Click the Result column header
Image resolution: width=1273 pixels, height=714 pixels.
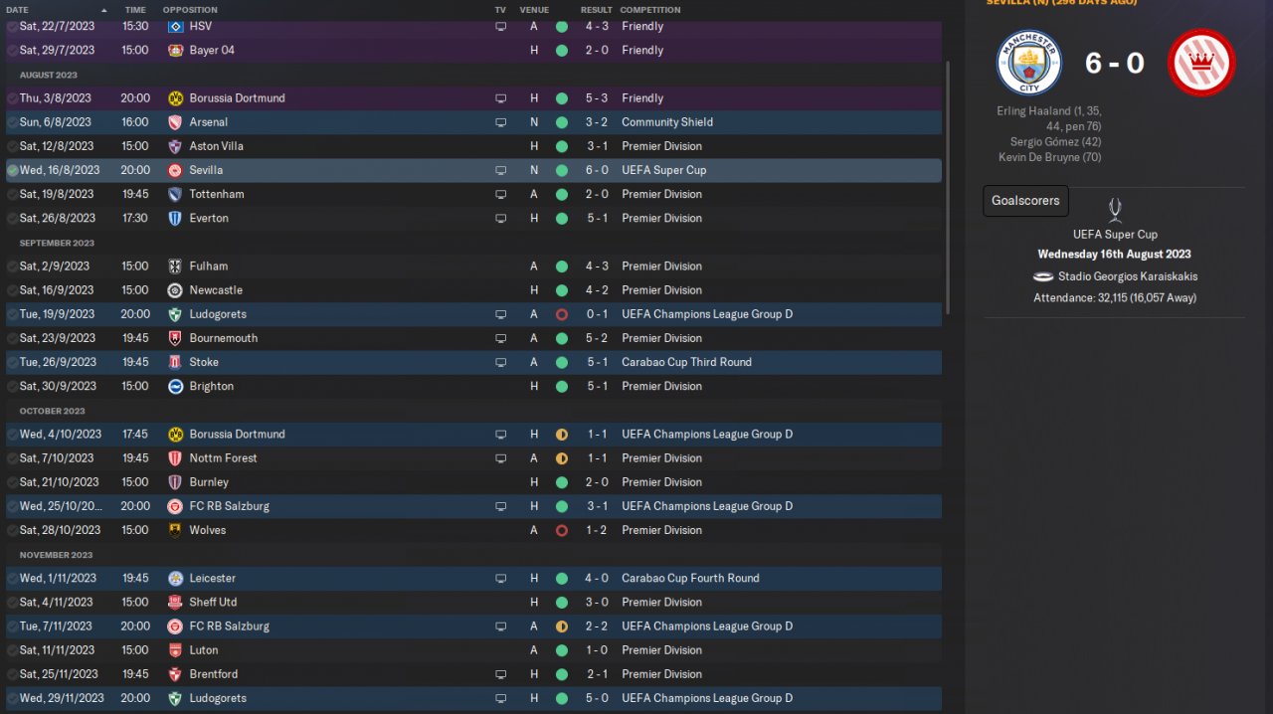[597, 10]
